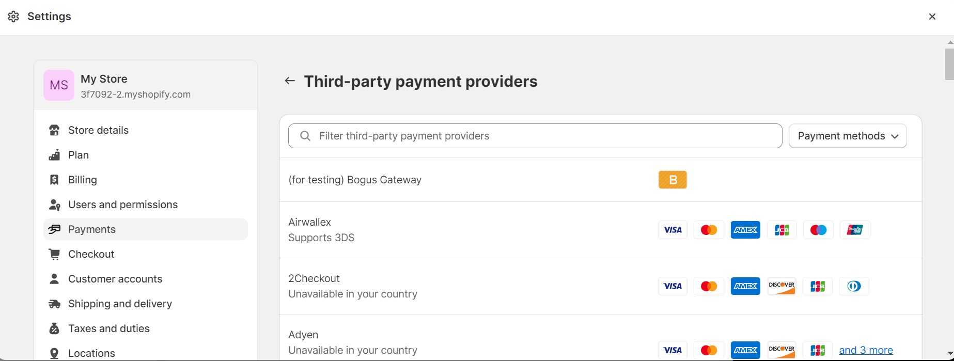Open Users and permissions settings

[x=123, y=205]
